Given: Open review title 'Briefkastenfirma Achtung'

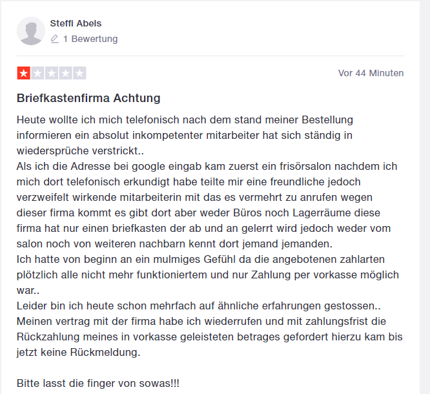Looking at the screenshot, I should click(88, 98).
